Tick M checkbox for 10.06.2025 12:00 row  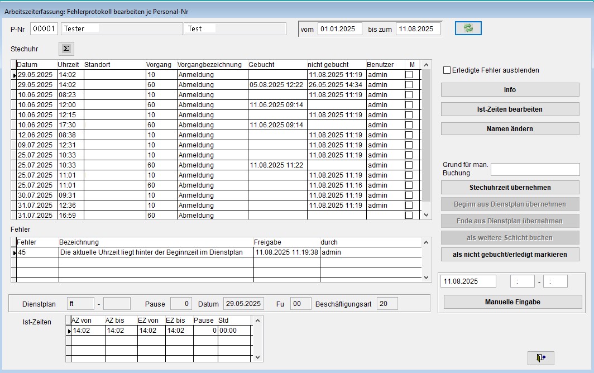click(x=409, y=104)
